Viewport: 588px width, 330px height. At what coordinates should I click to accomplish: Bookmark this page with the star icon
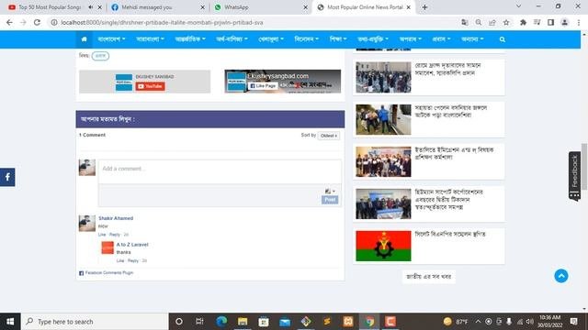tap(506, 22)
